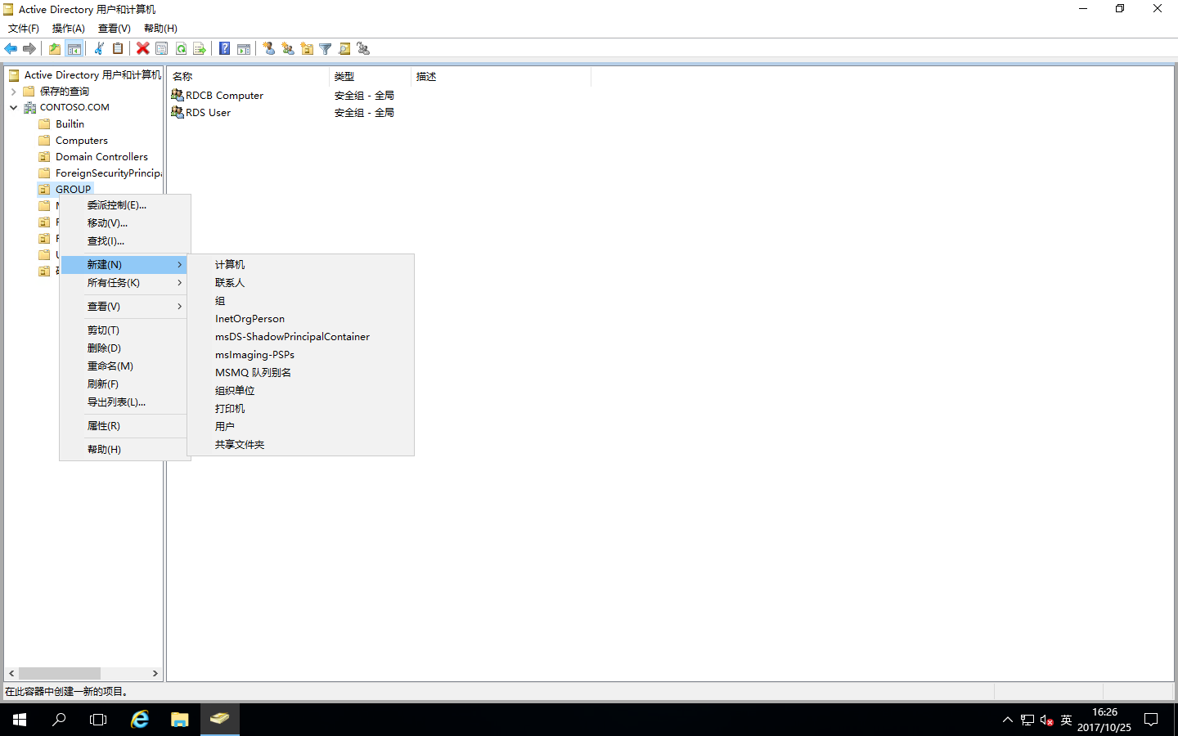The height and width of the screenshot is (736, 1178).
Task: Click the Export list toolbar icon
Action: 200,49
